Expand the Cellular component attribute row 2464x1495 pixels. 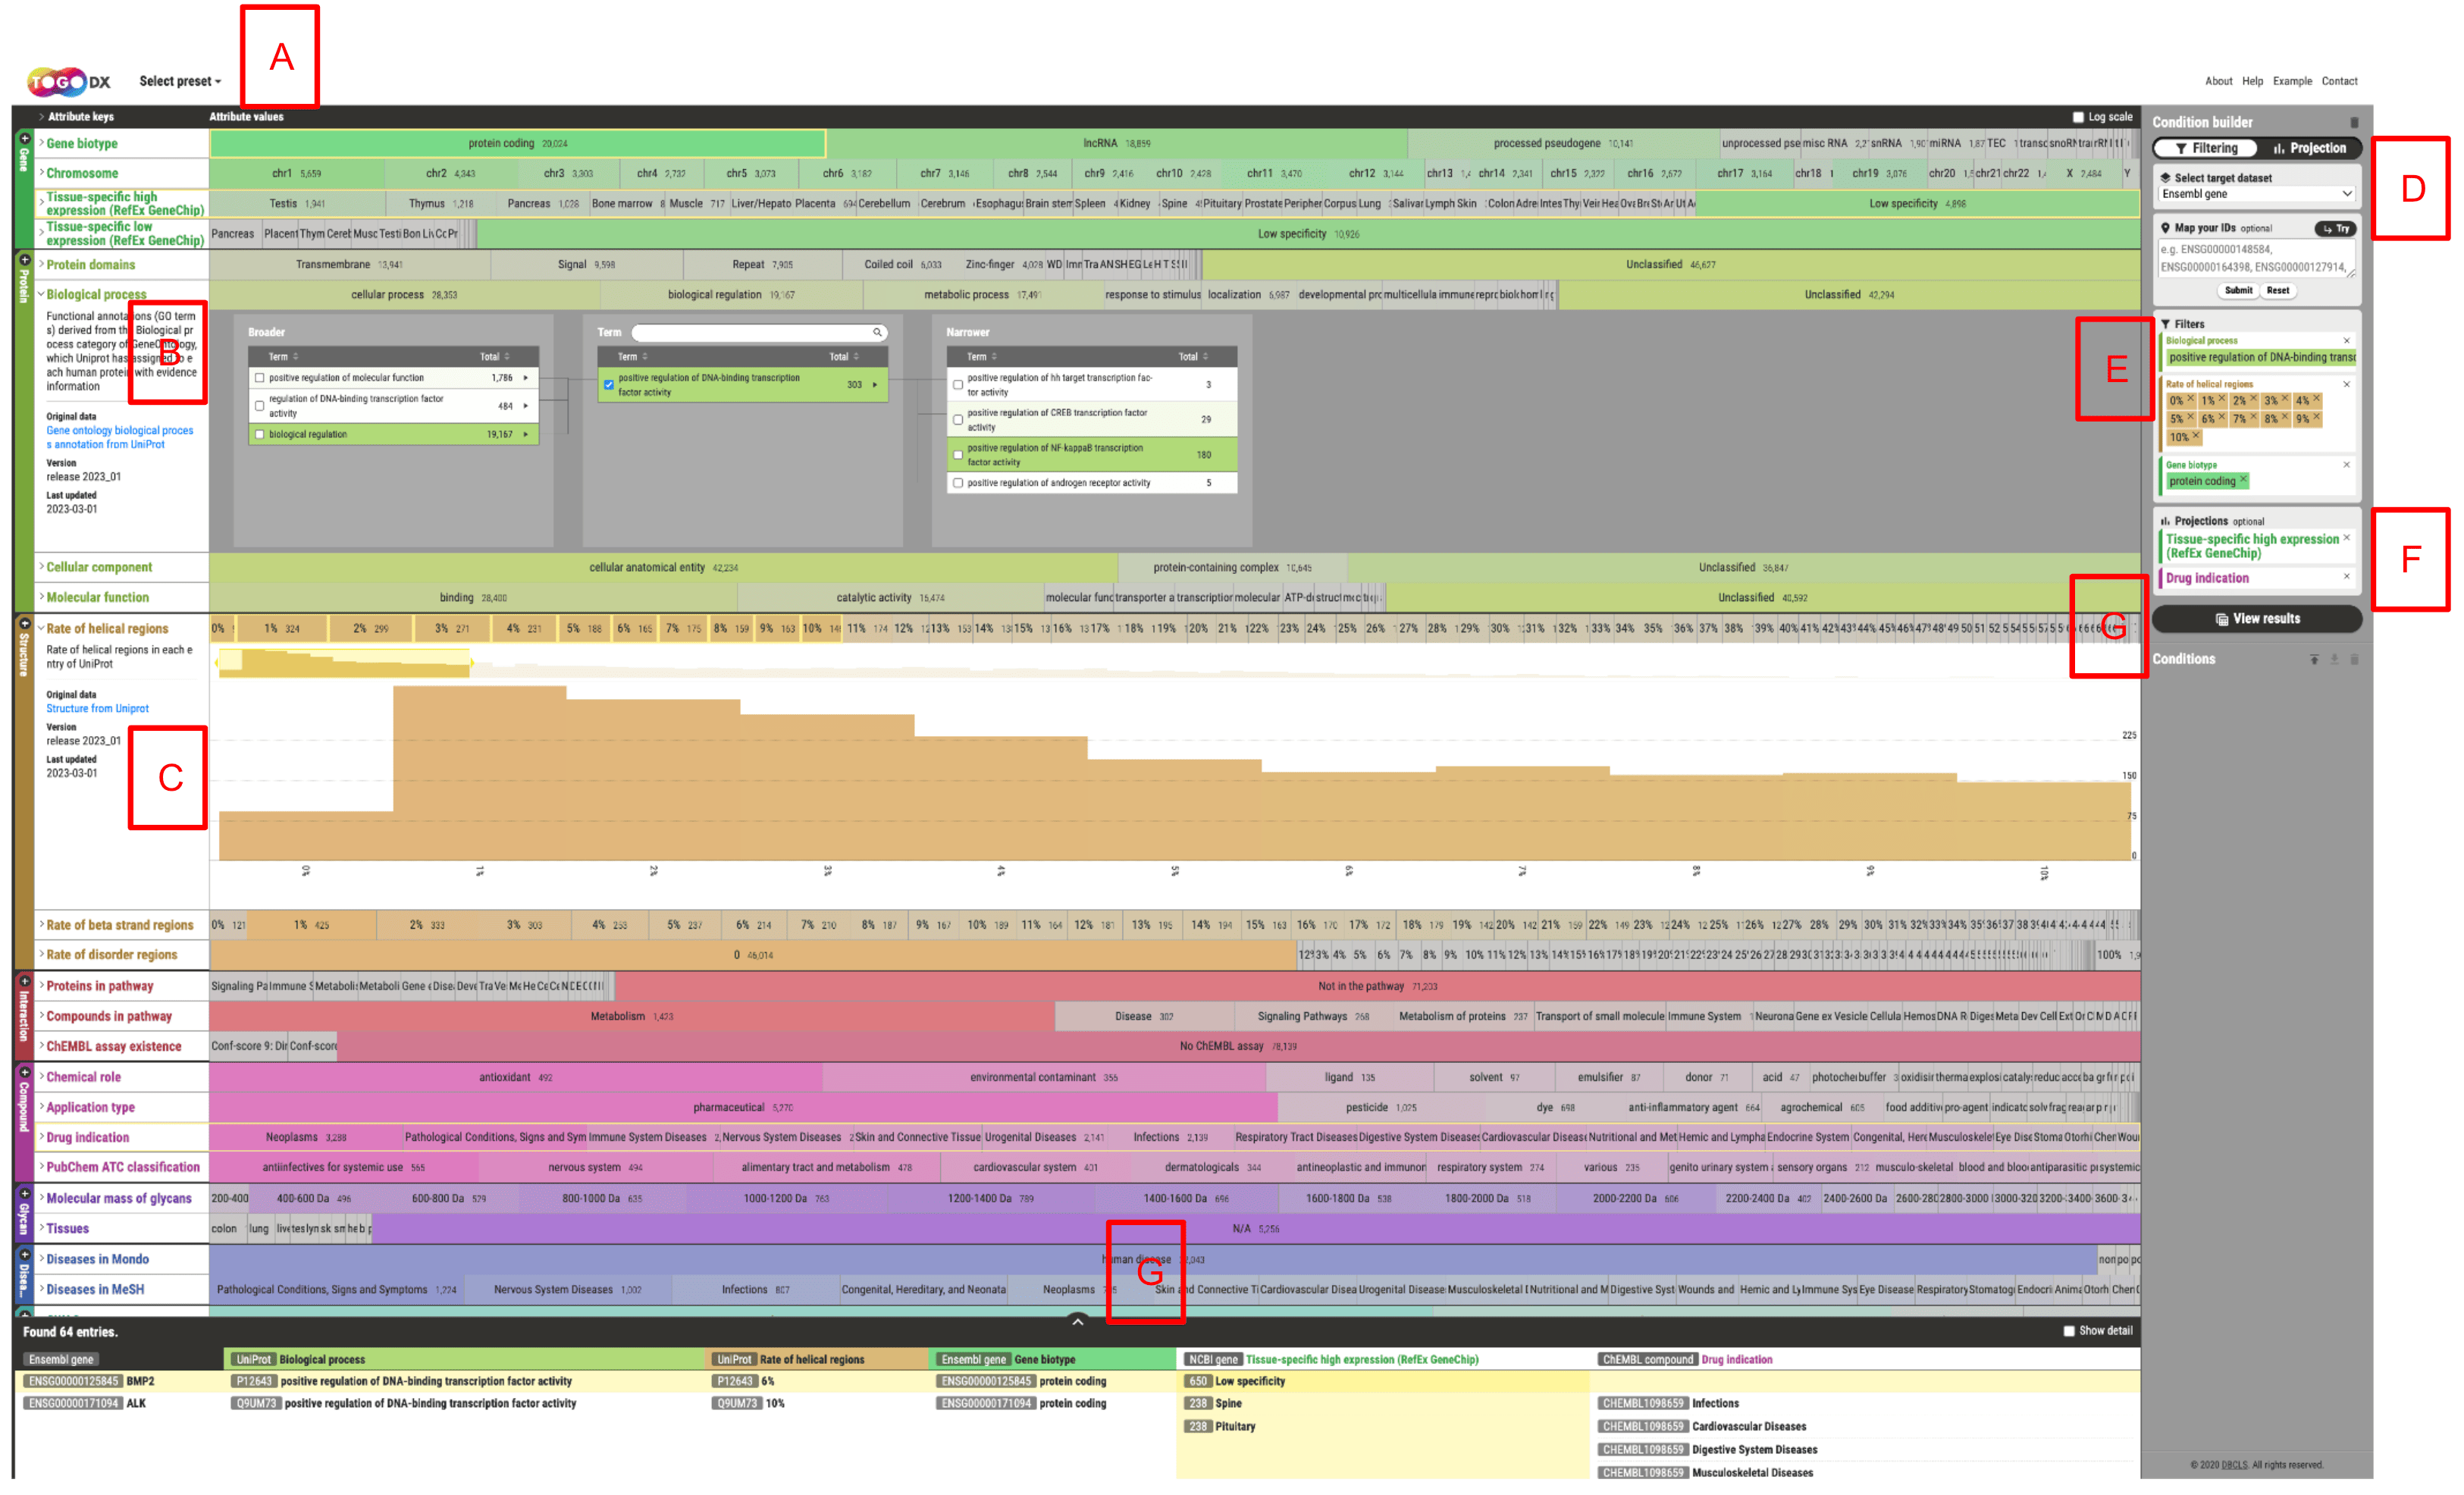(x=98, y=567)
